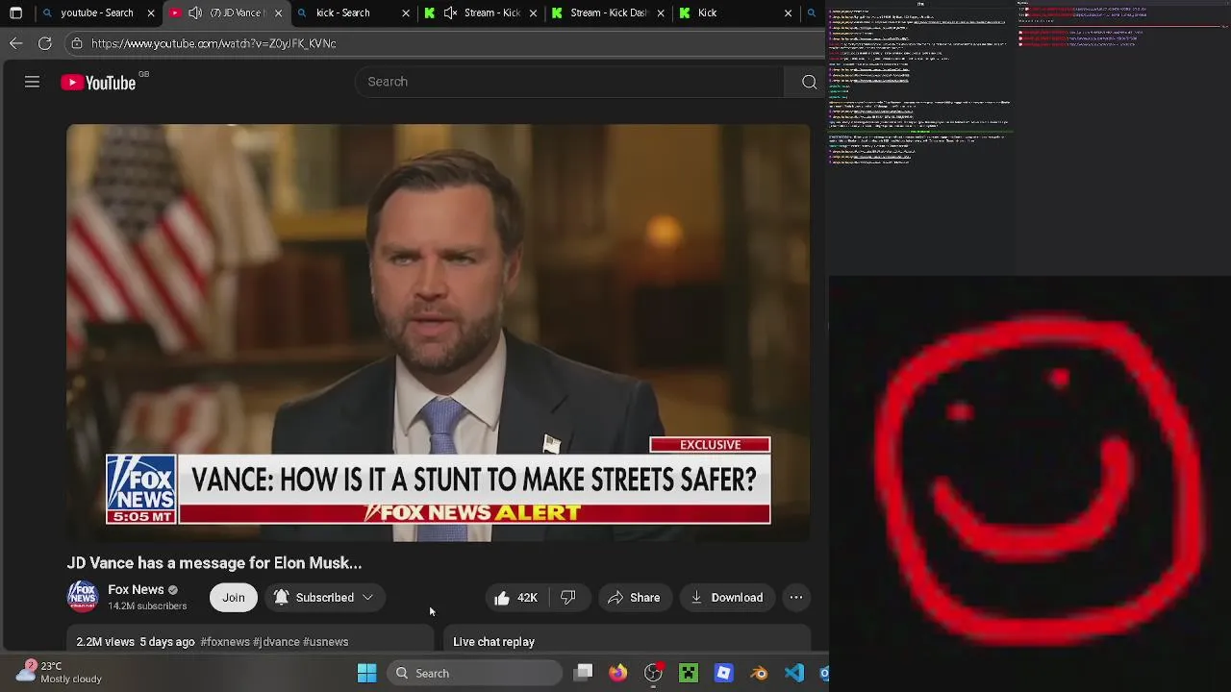This screenshot has width=1231, height=692.
Task: Click the Windows taskbar Search box
Action: pyautogui.click(x=475, y=673)
